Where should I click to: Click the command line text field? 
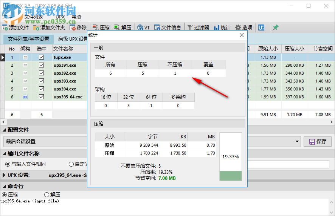pos(164,207)
